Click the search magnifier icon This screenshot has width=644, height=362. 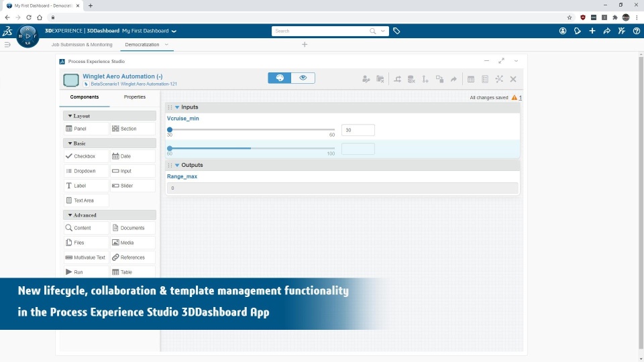(x=372, y=32)
